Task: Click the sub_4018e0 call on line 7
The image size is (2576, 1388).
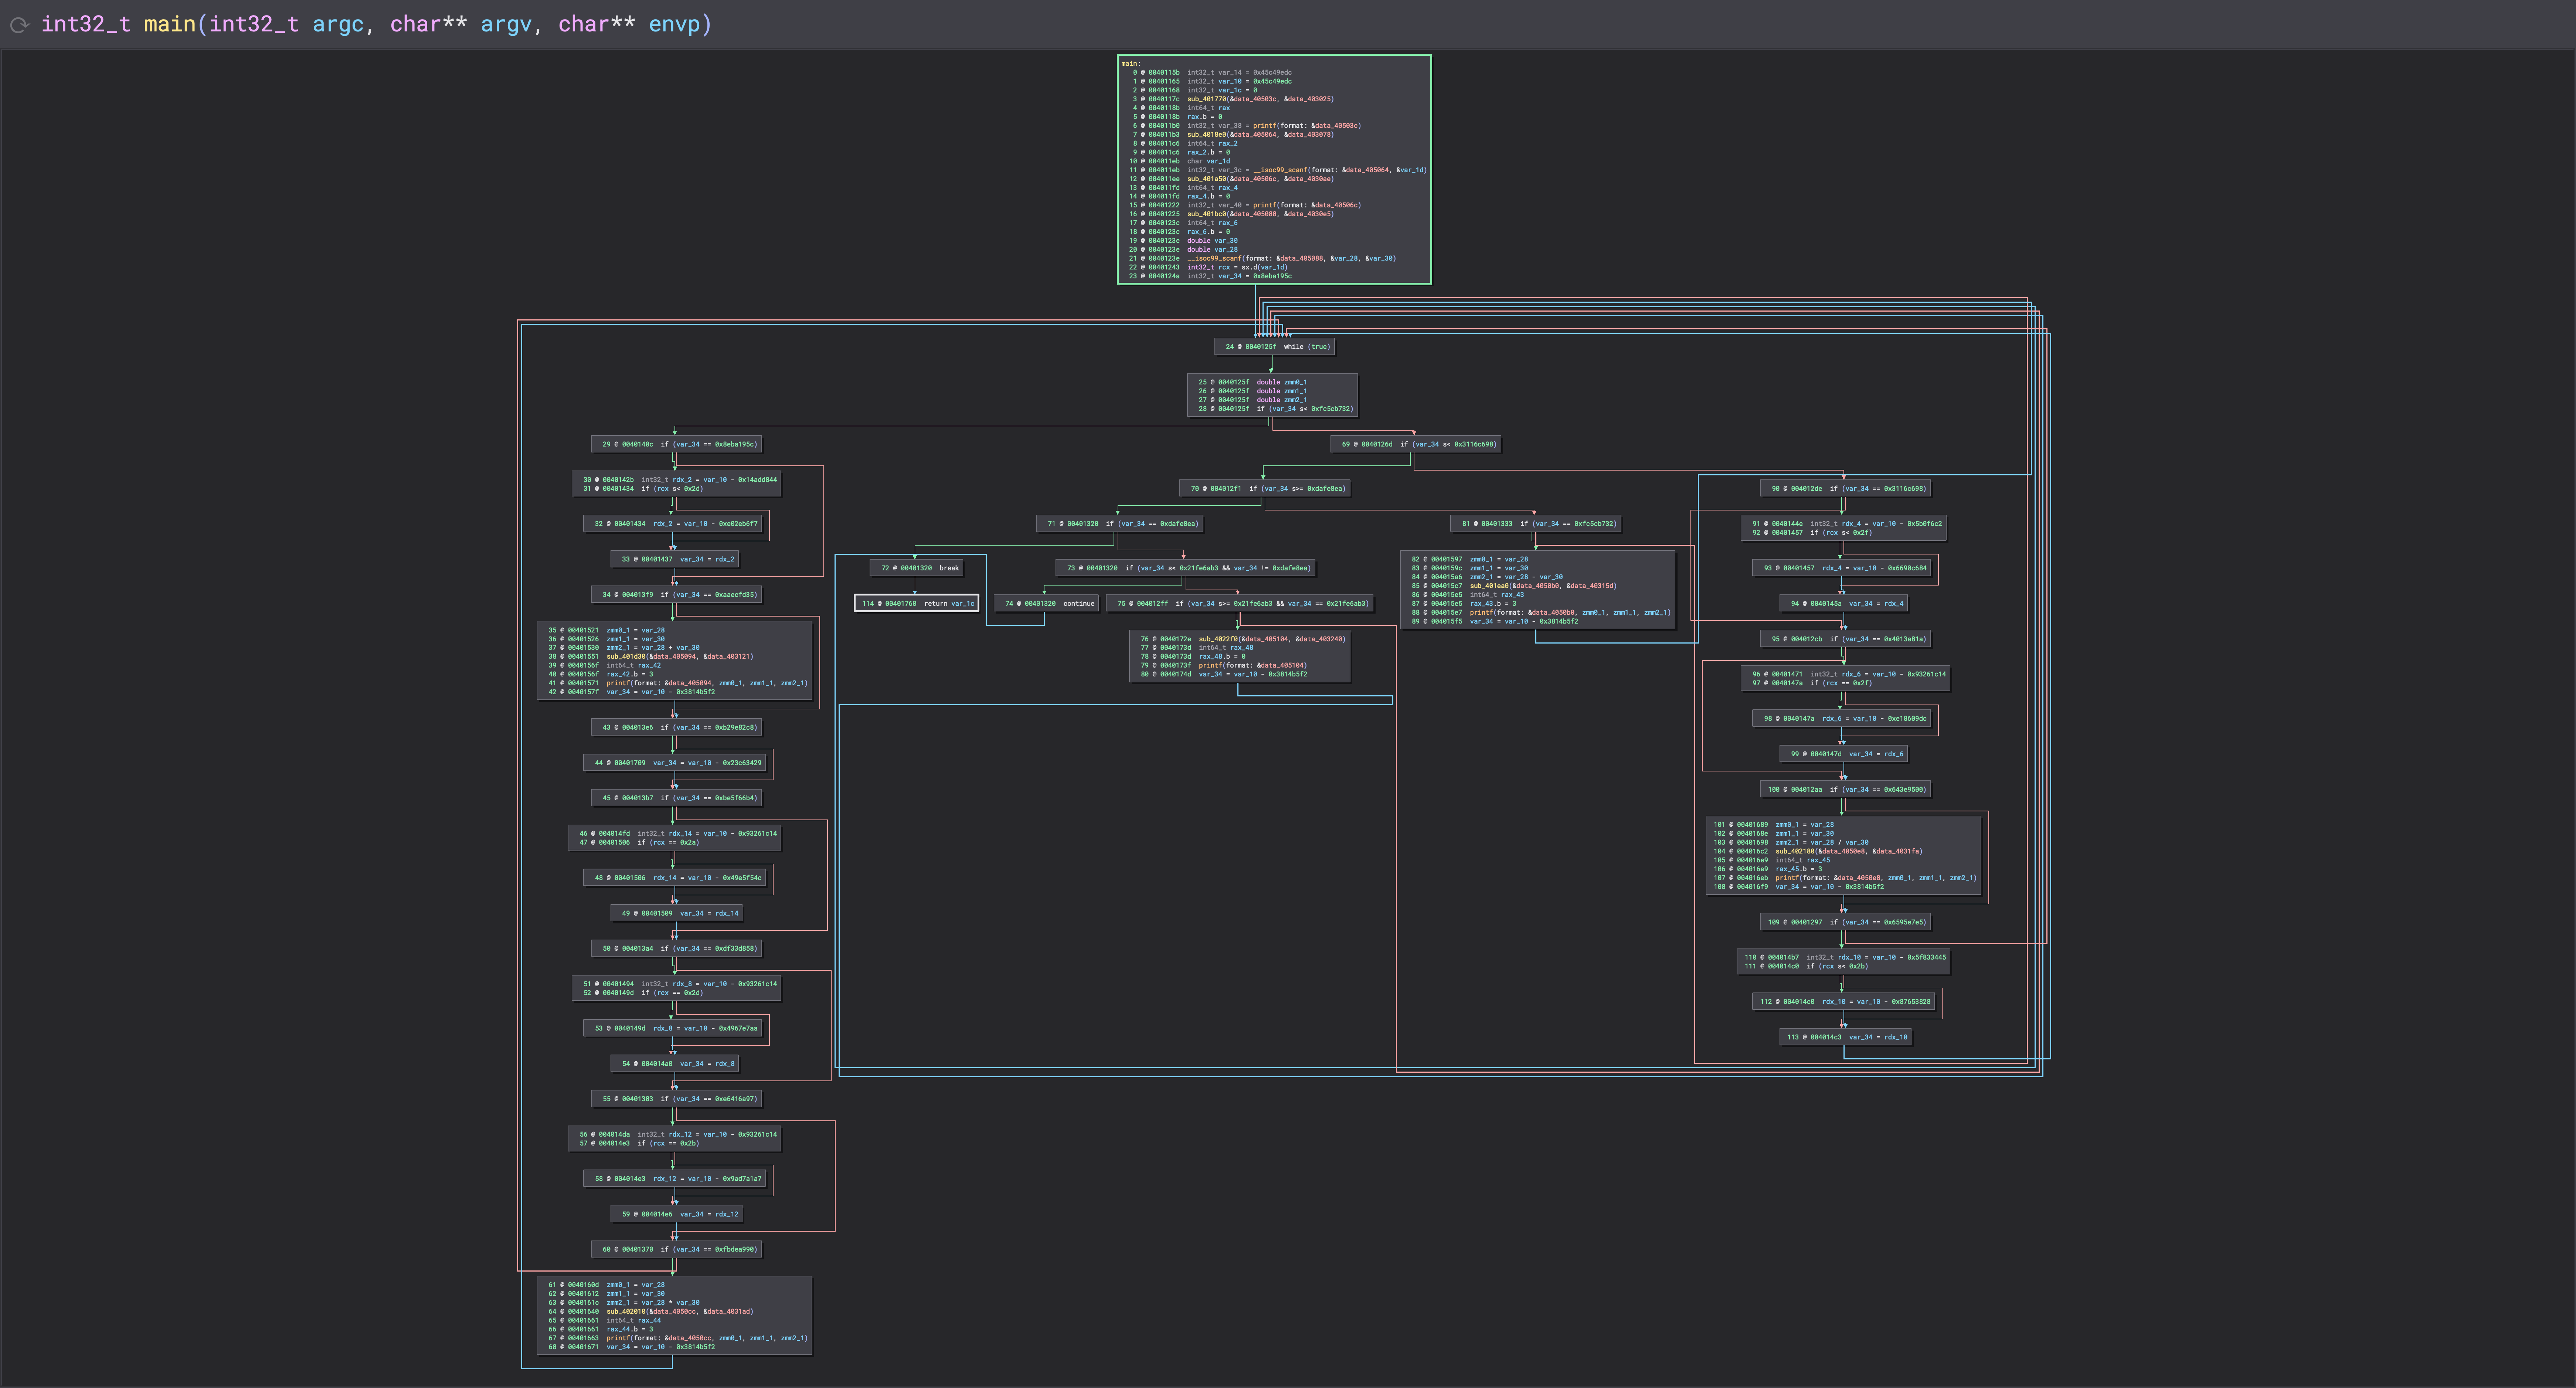Action: pos(1207,134)
